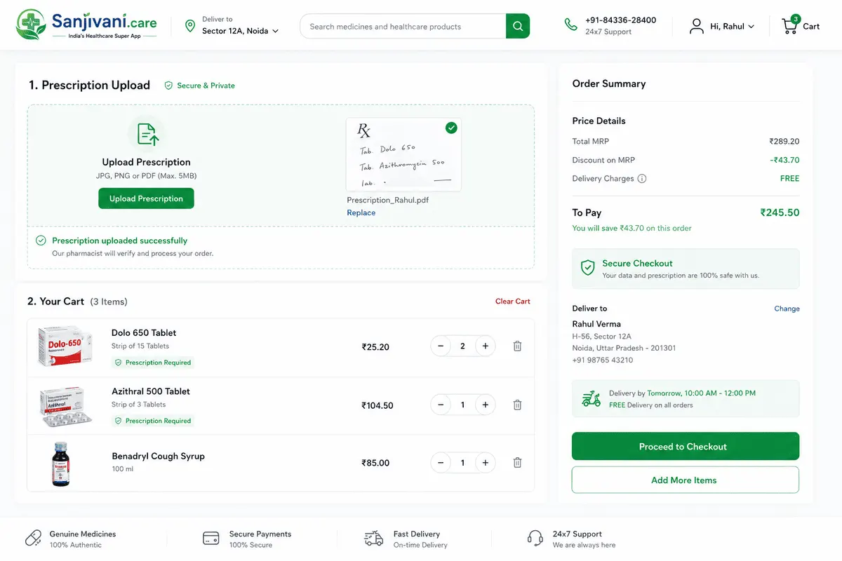
Task: Increase Benadryl Cough Syrup quantity
Action: pyautogui.click(x=485, y=463)
